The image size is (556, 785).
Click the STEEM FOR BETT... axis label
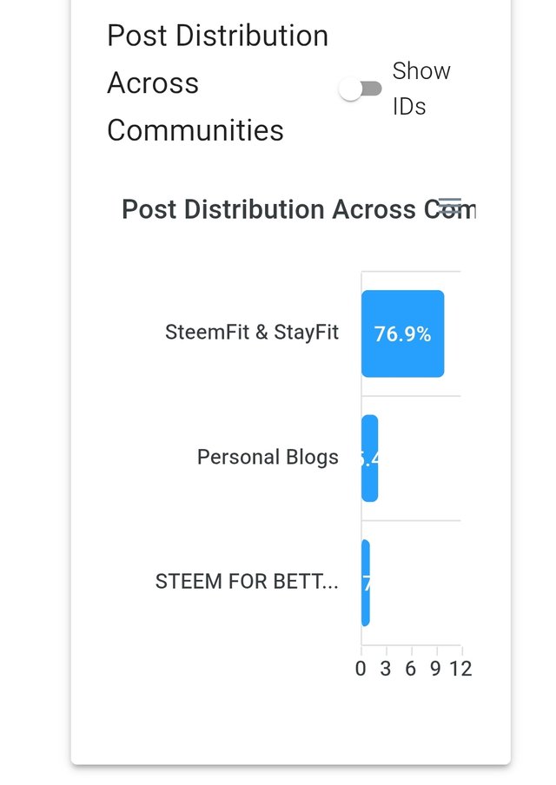247,582
